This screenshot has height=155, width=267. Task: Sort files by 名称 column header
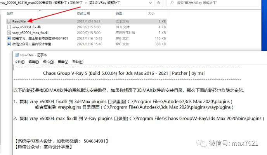coord(10,13)
